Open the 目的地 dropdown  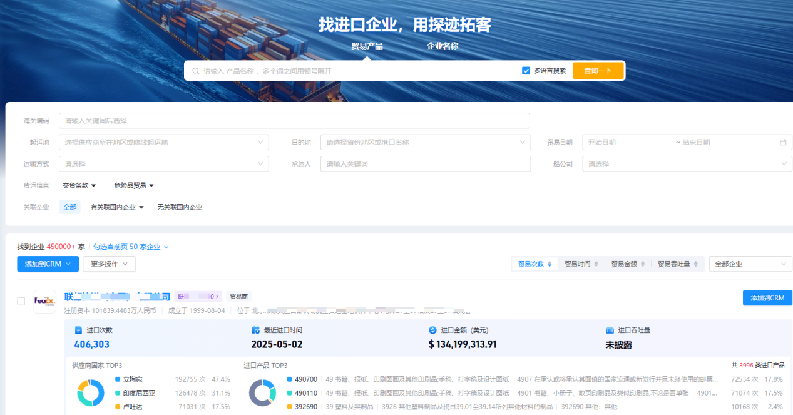point(425,142)
